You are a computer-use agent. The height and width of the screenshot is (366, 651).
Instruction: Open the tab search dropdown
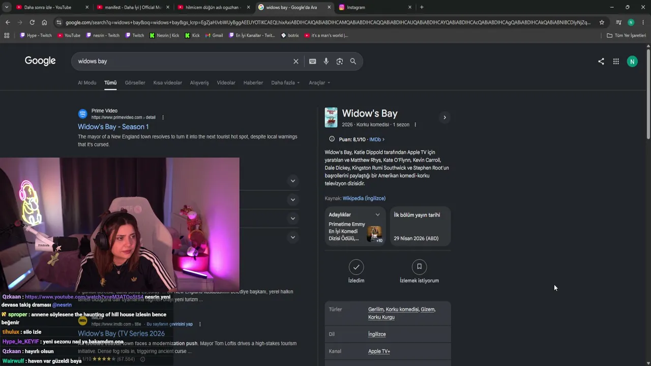pos(7,7)
